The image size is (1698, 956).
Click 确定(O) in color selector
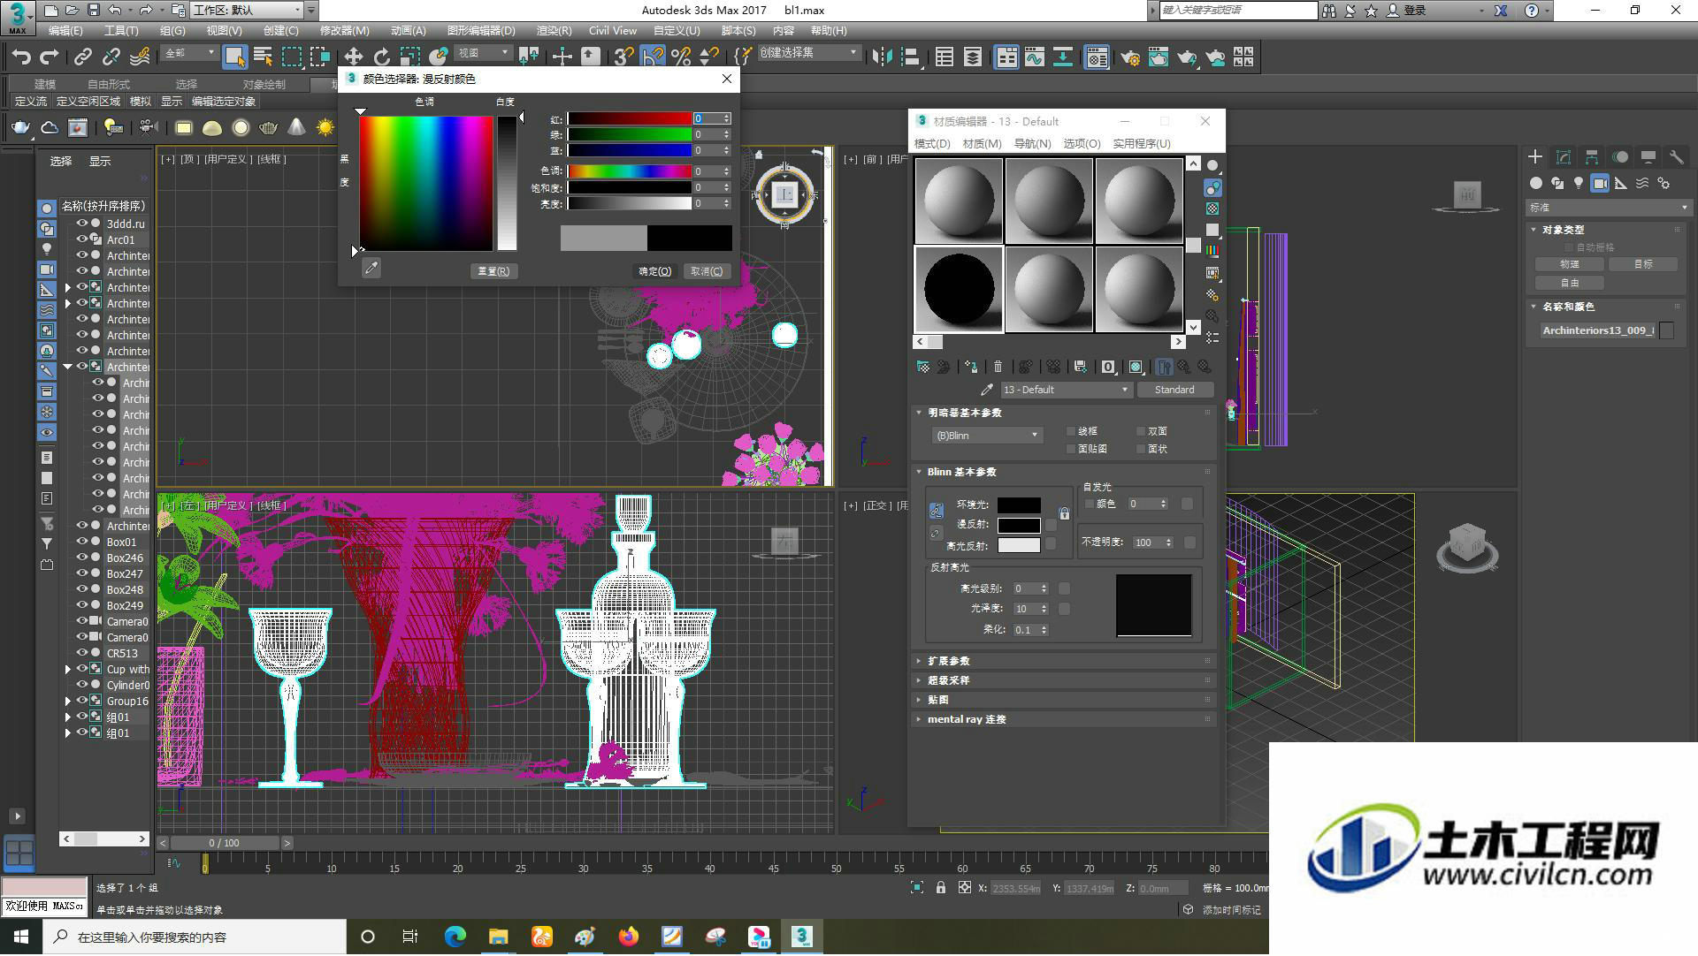(654, 271)
